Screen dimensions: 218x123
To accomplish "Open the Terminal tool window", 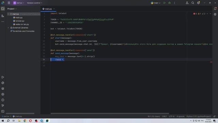I will click(x=3, y=111).
